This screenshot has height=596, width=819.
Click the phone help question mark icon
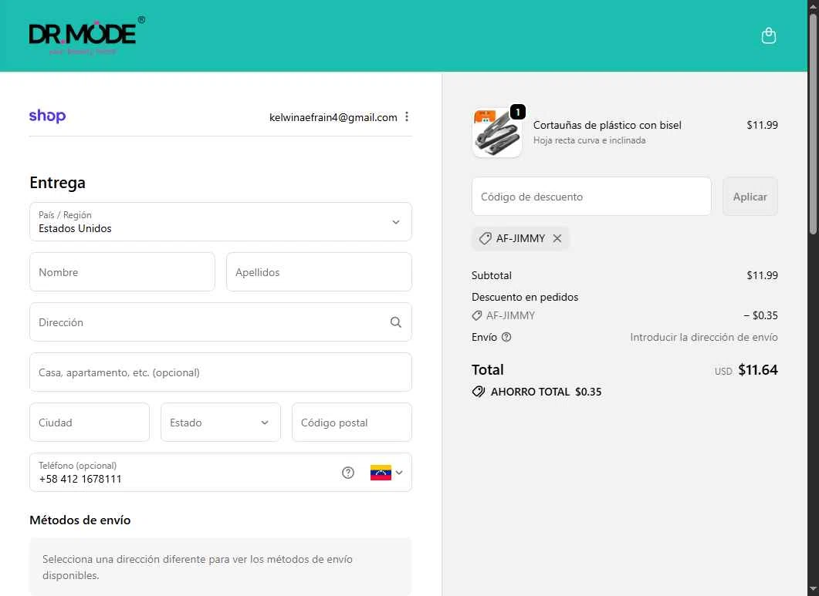tap(348, 473)
